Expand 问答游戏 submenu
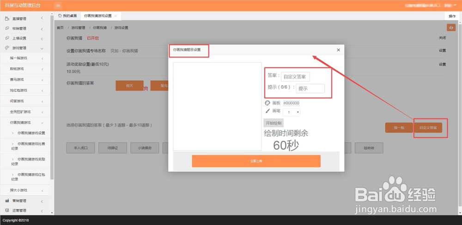462x225 pixels. tap(42, 101)
